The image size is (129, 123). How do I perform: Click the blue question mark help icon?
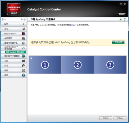pyautogui.click(x=125, y=19)
